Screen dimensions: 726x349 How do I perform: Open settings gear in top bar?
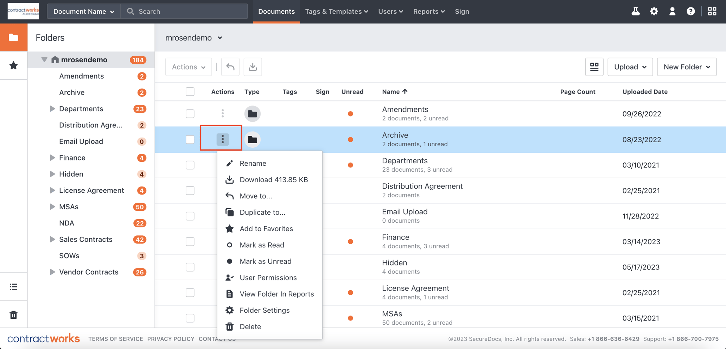coord(654,11)
